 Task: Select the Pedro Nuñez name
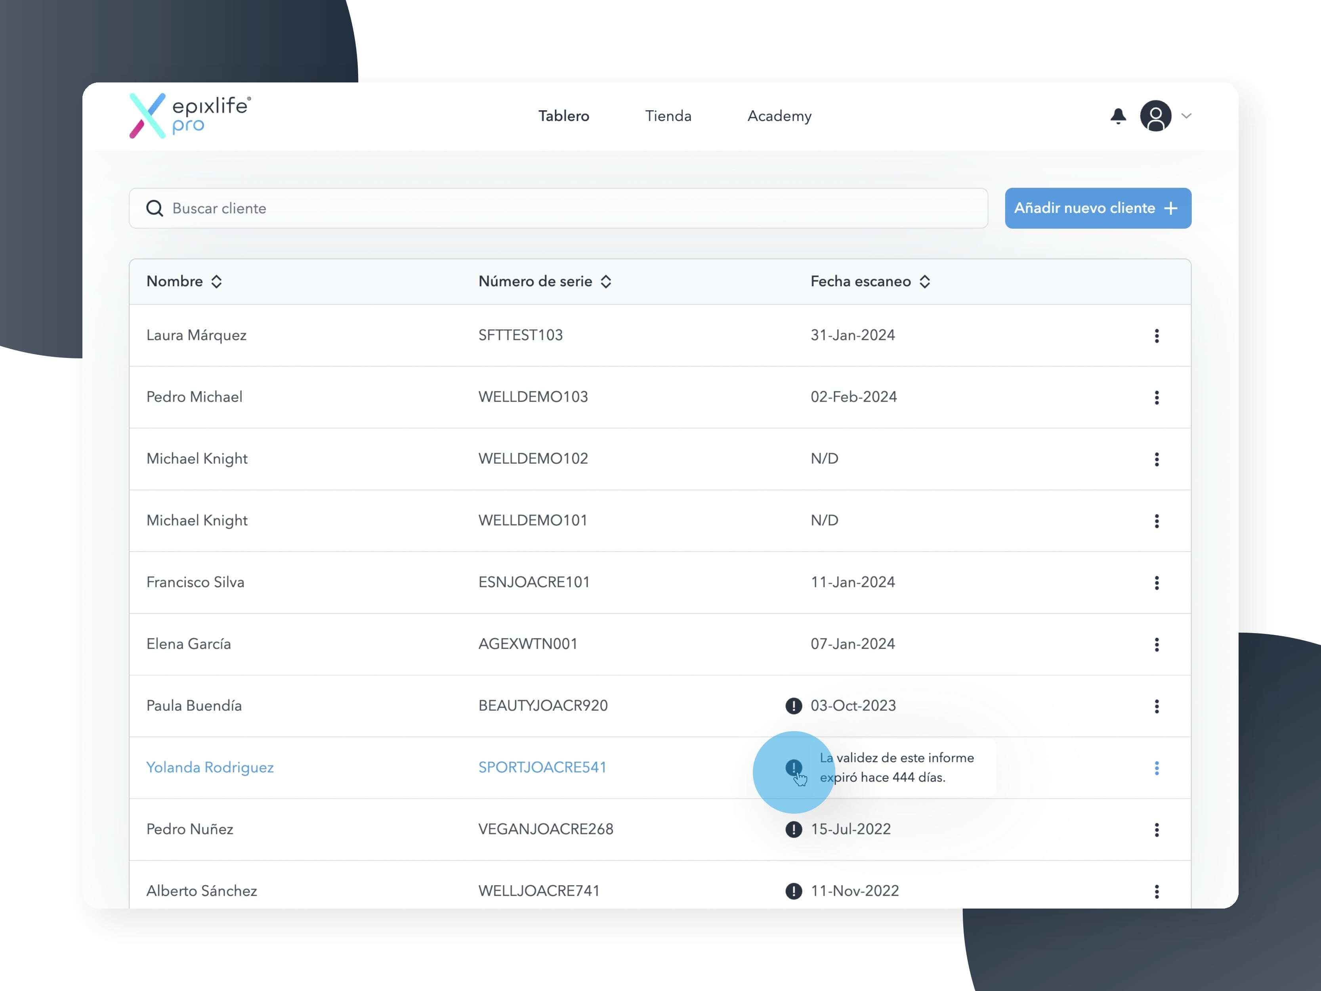[x=190, y=829]
